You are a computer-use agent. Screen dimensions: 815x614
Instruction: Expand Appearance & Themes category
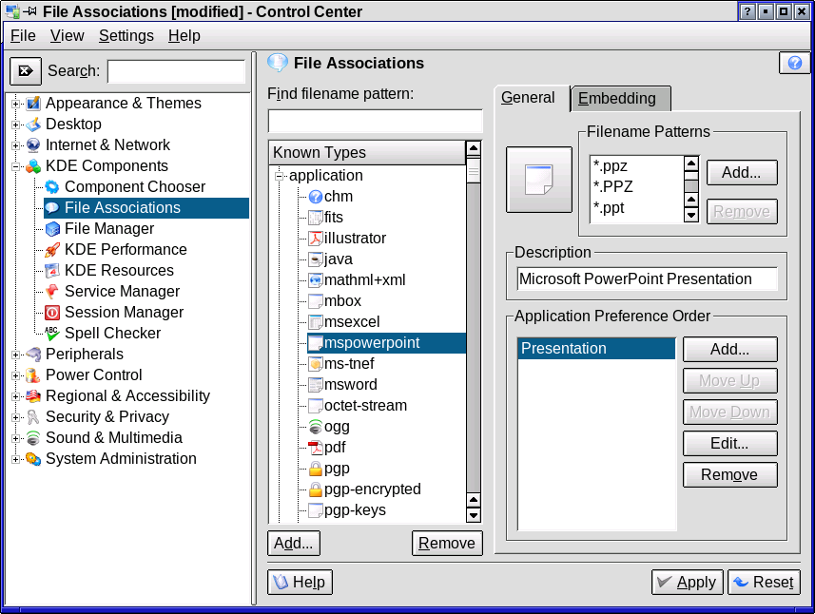click(x=16, y=104)
